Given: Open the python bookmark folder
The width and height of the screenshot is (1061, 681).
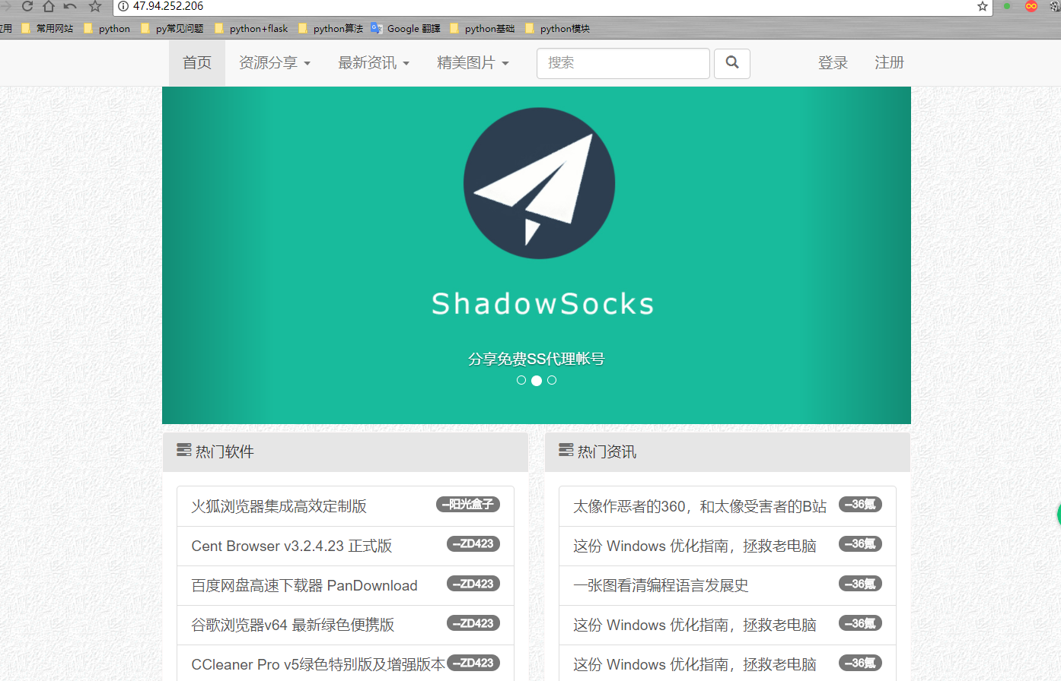Looking at the screenshot, I should click(107, 28).
